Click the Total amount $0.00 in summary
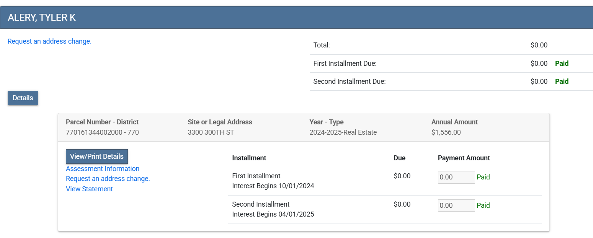Image resolution: width=593 pixels, height=238 pixels. (539, 45)
